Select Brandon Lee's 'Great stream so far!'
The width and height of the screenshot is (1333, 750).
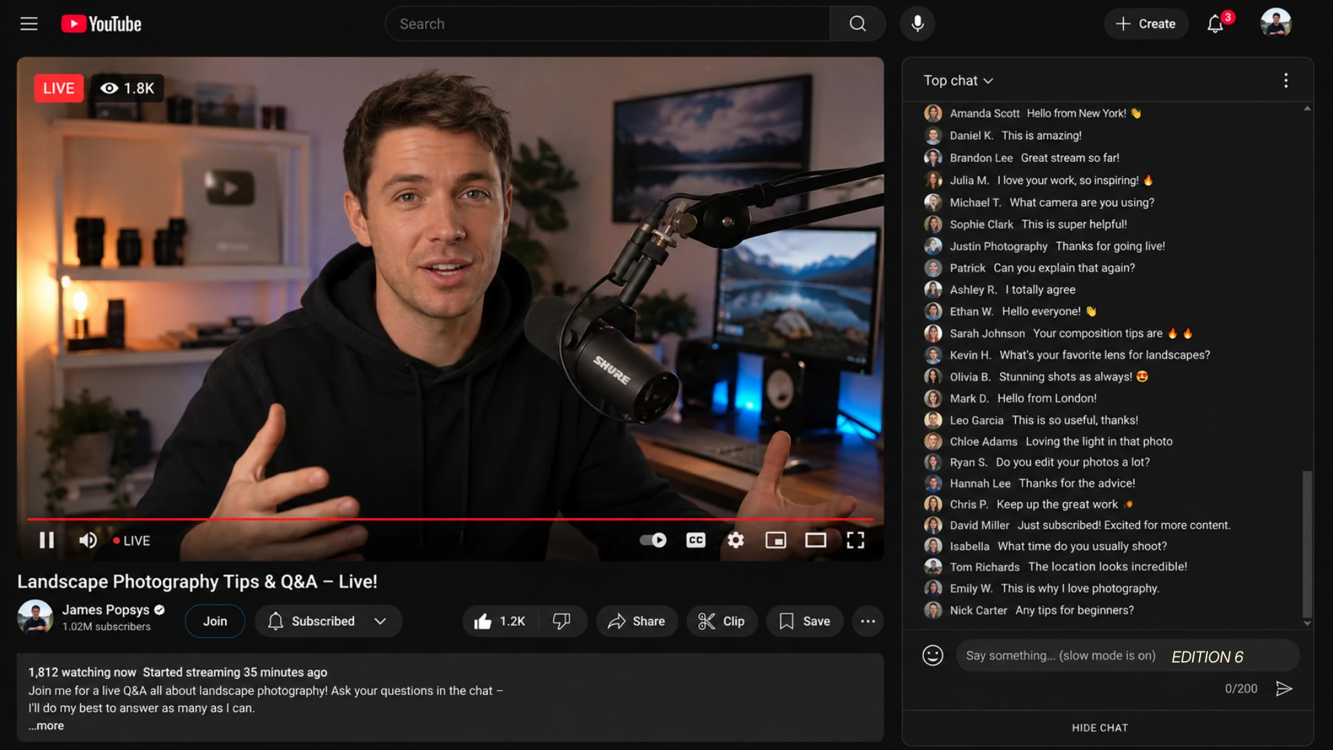[x=1069, y=158]
